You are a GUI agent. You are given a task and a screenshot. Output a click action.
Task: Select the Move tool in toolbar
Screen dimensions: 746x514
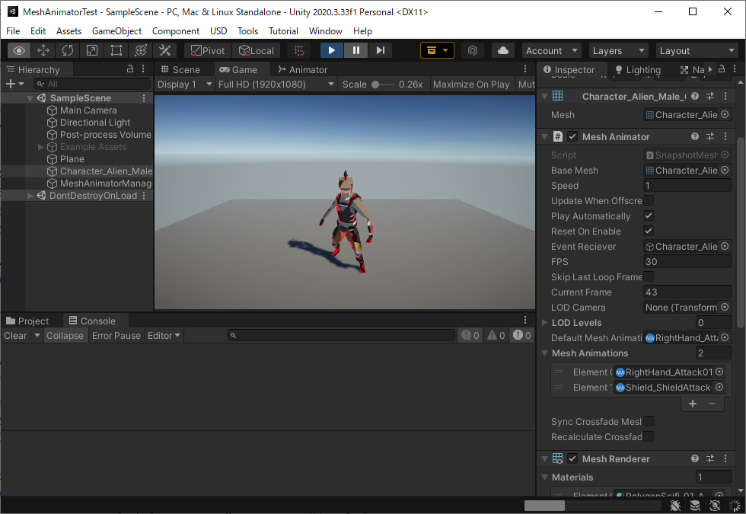click(x=43, y=50)
